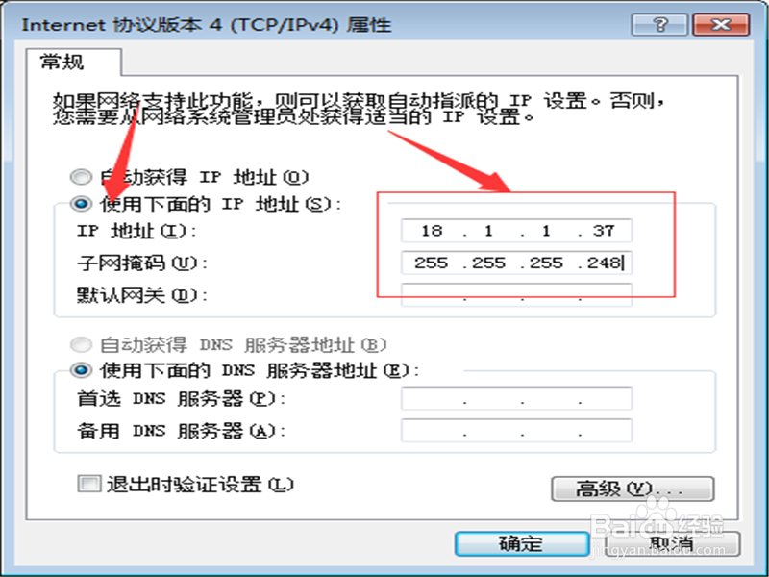
Task: Click the second octet of IP address
Action: 488,231
